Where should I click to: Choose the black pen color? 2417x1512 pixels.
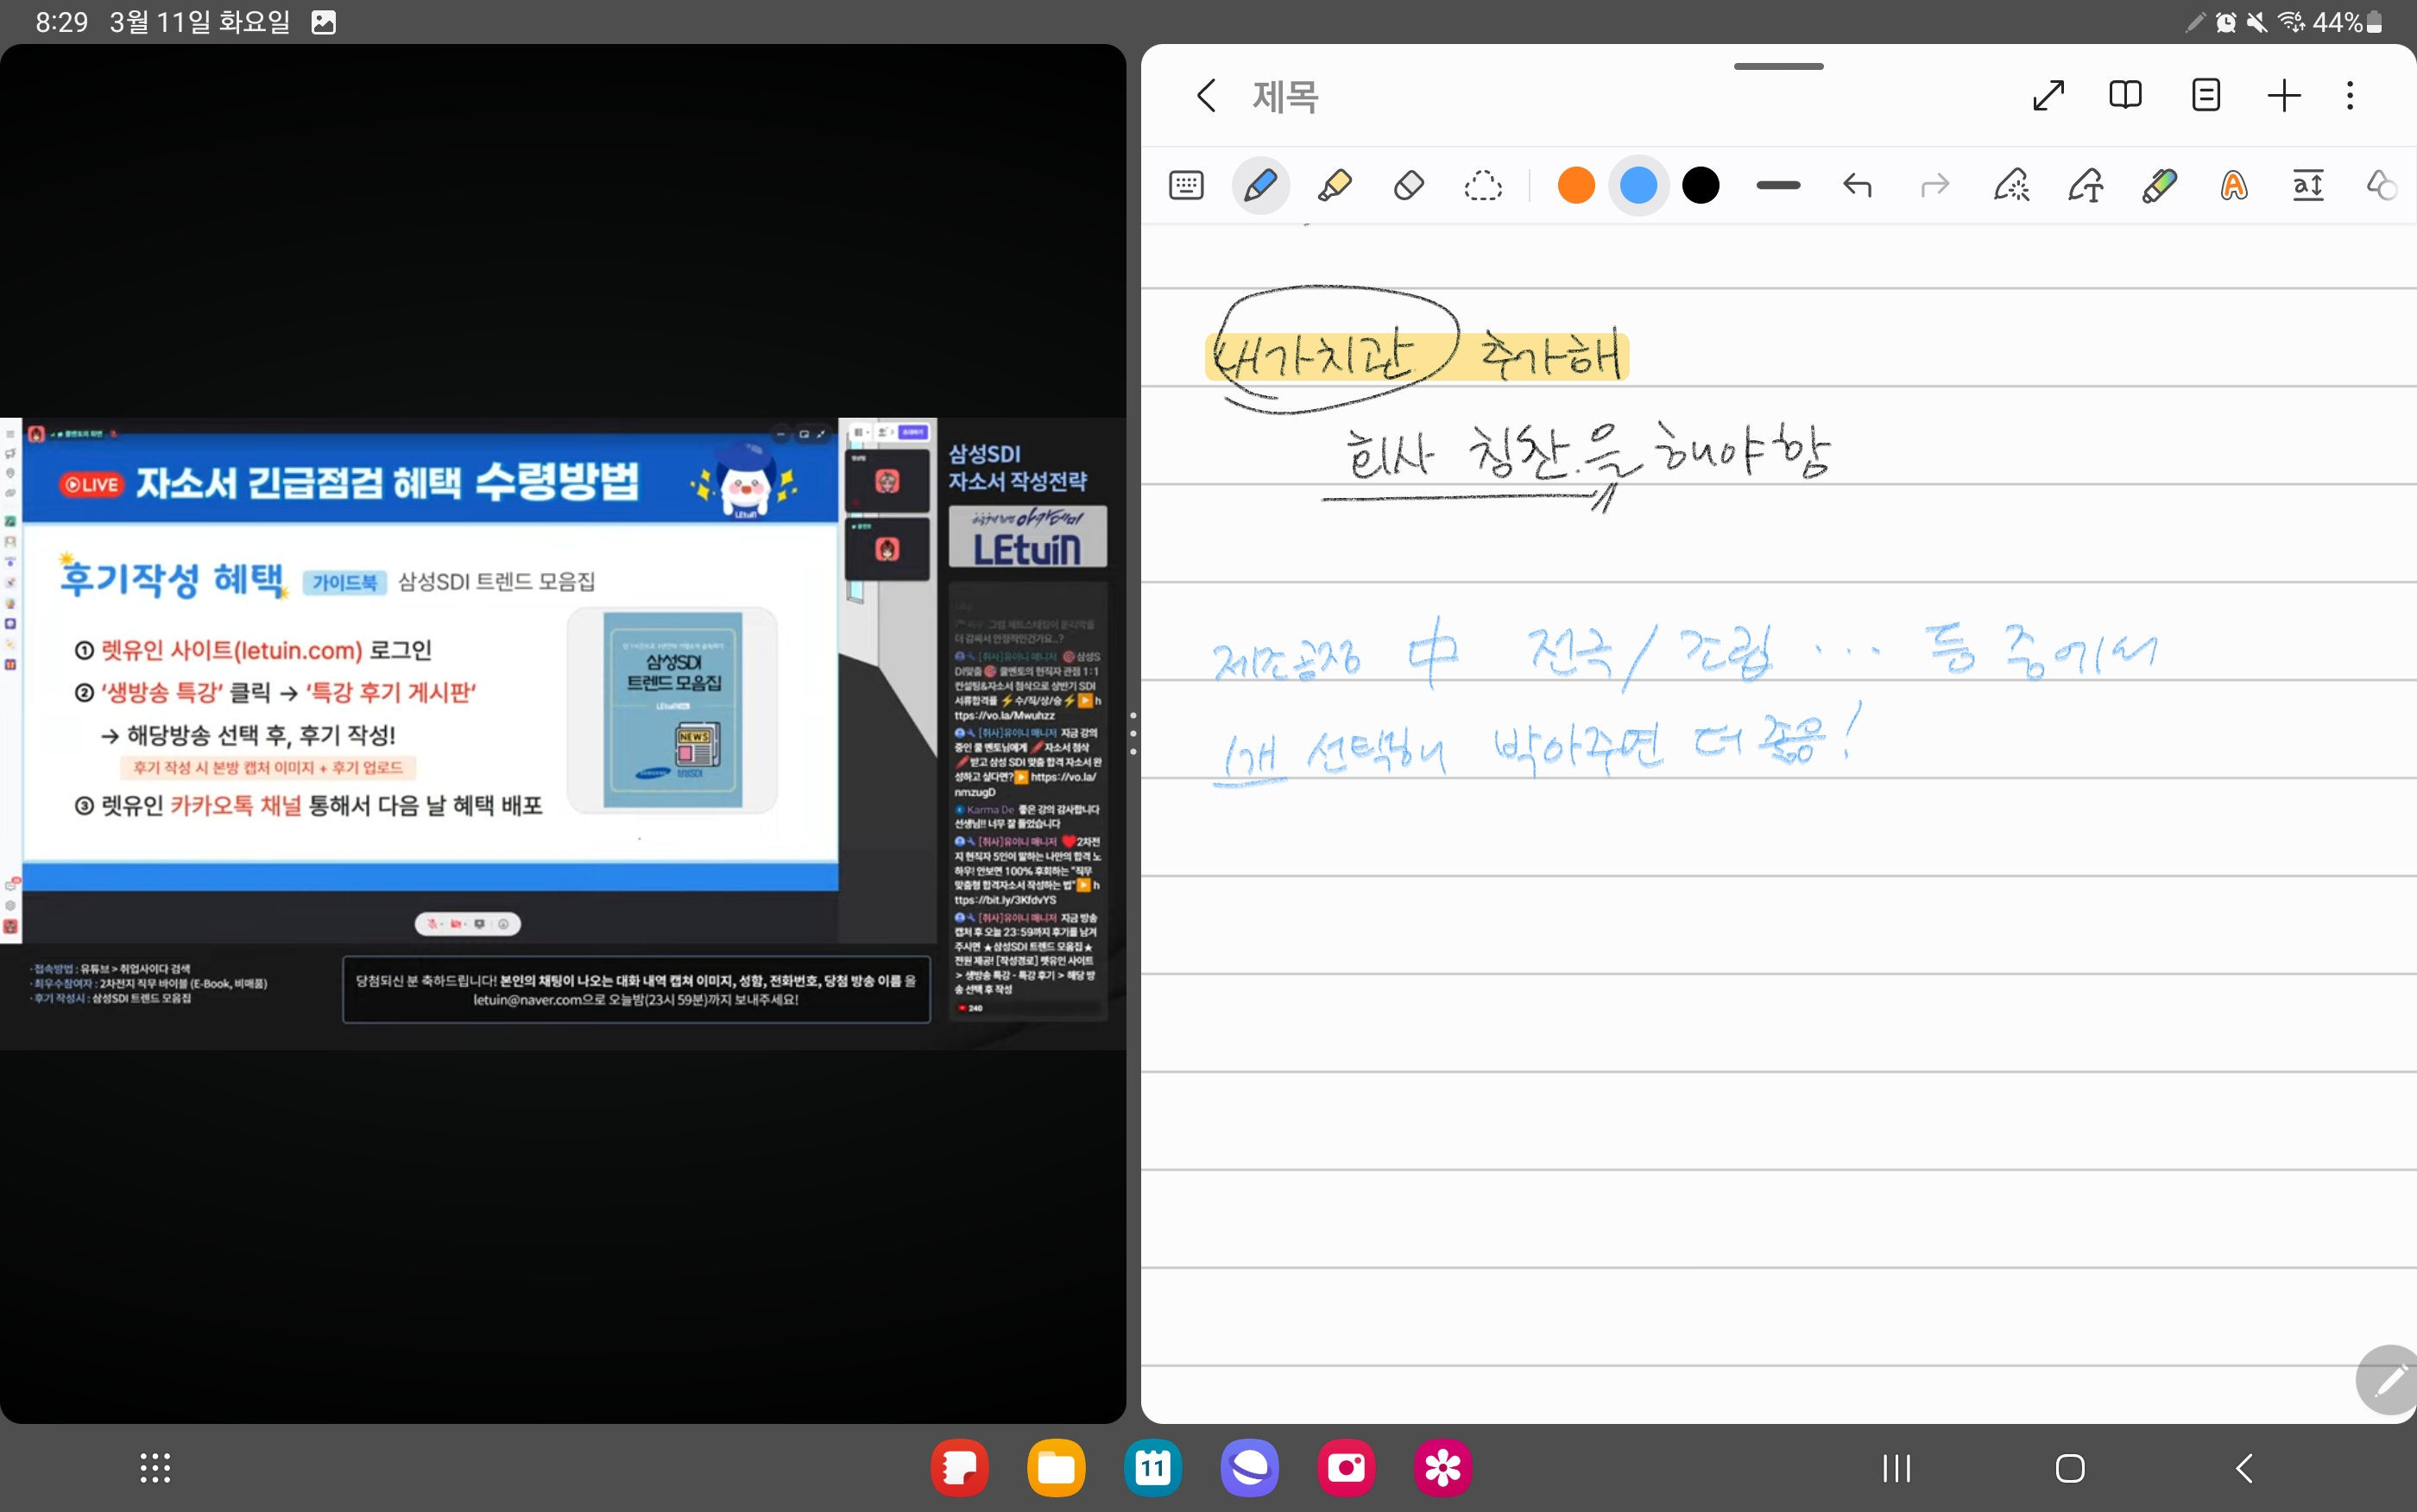point(1700,185)
